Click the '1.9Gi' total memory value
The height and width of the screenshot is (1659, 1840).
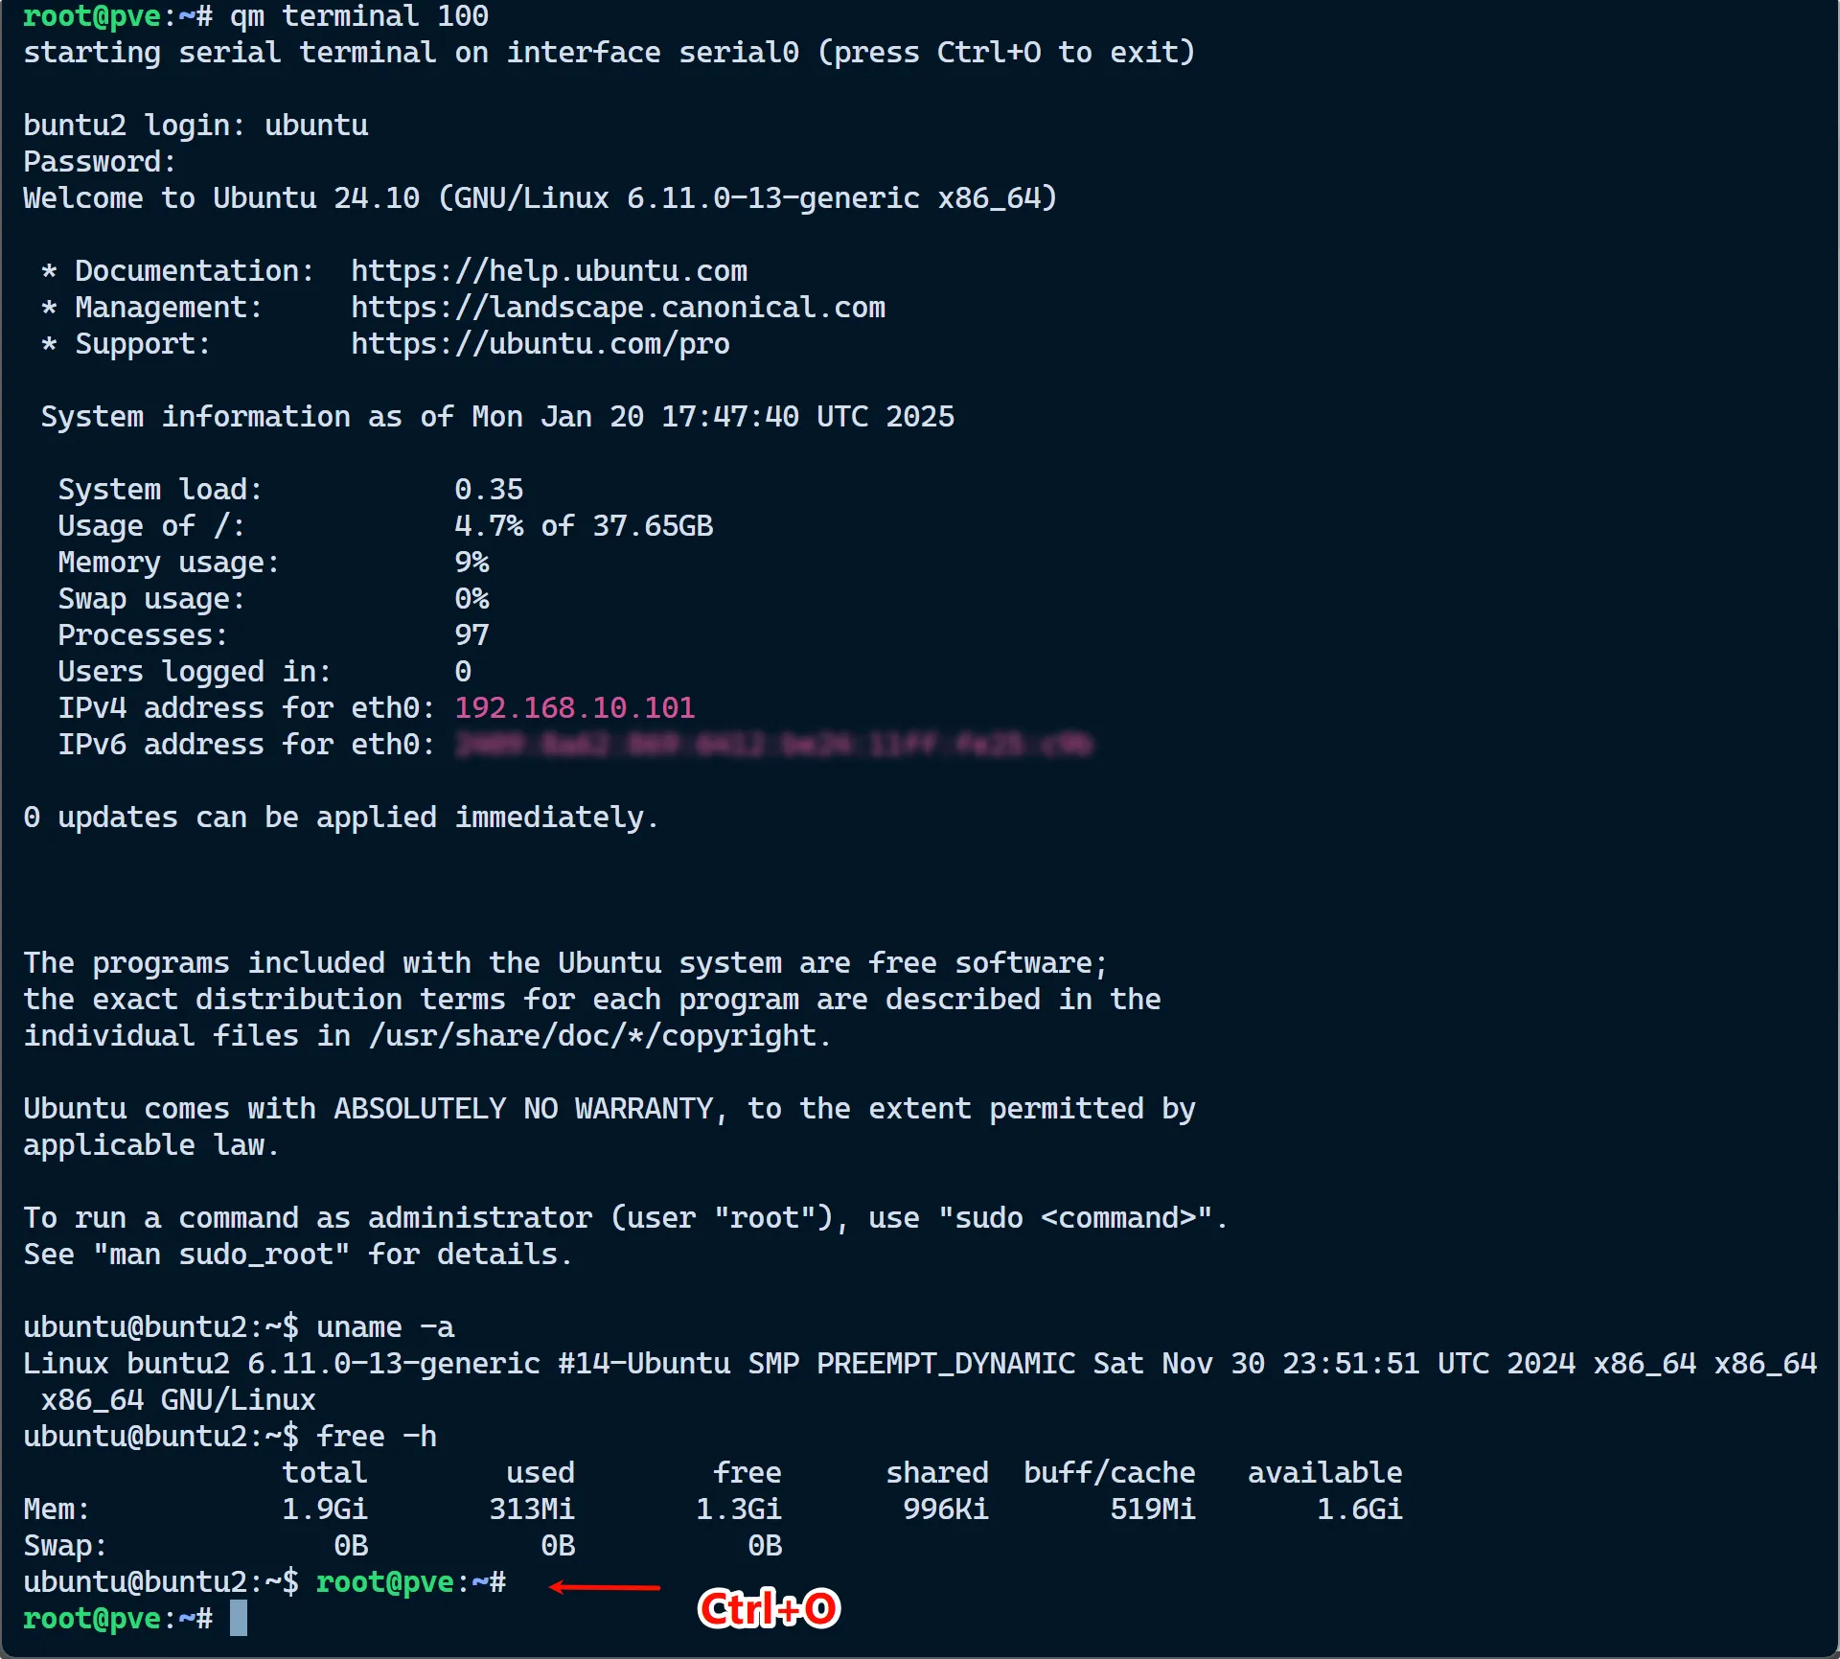(324, 1509)
